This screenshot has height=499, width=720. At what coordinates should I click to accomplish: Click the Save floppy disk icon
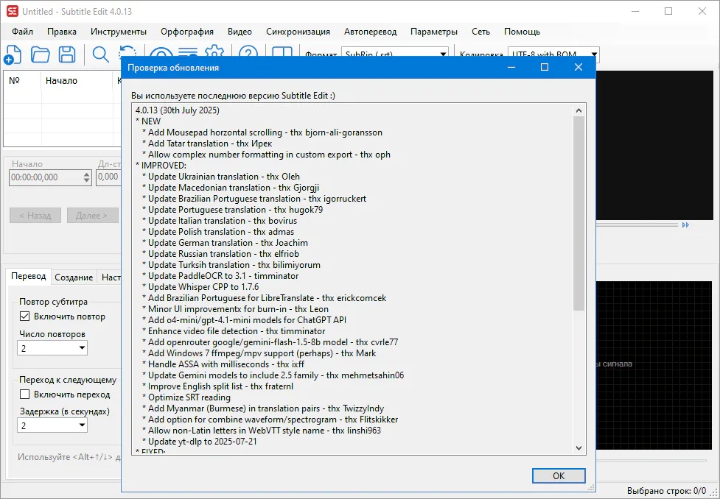tap(67, 54)
